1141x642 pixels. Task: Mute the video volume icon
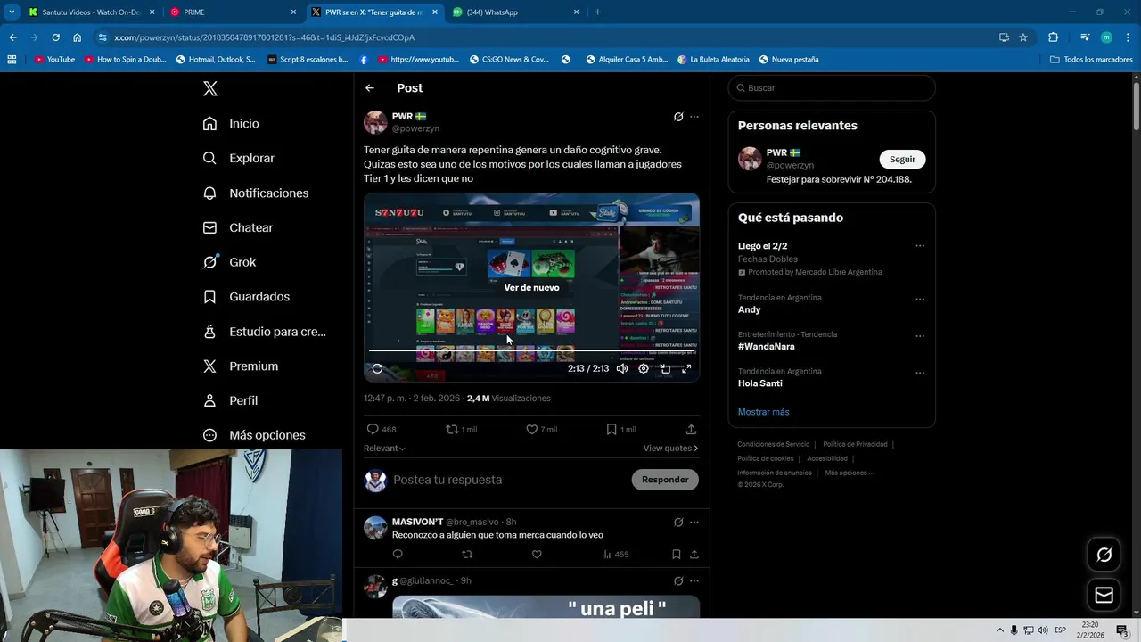622,368
